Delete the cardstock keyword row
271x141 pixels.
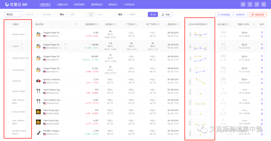pos(262,83)
